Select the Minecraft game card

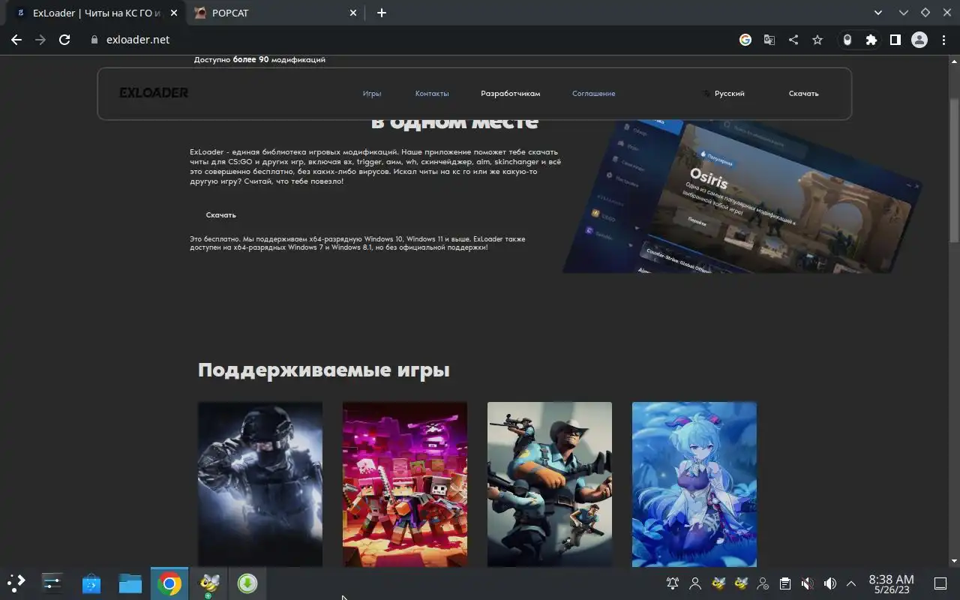click(405, 484)
